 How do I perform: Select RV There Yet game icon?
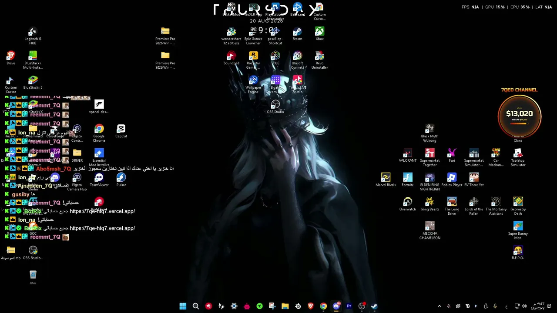(x=474, y=180)
